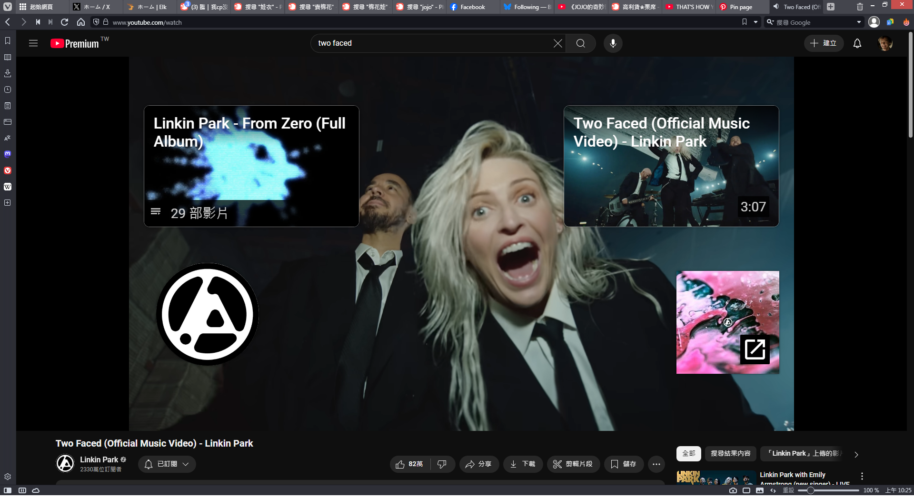The height and width of the screenshot is (499, 914).
Task: Click the Linkin Park channel avatar below video
Action: (65, 463)
